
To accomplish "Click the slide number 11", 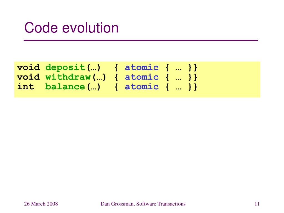I will pos(257,204).
